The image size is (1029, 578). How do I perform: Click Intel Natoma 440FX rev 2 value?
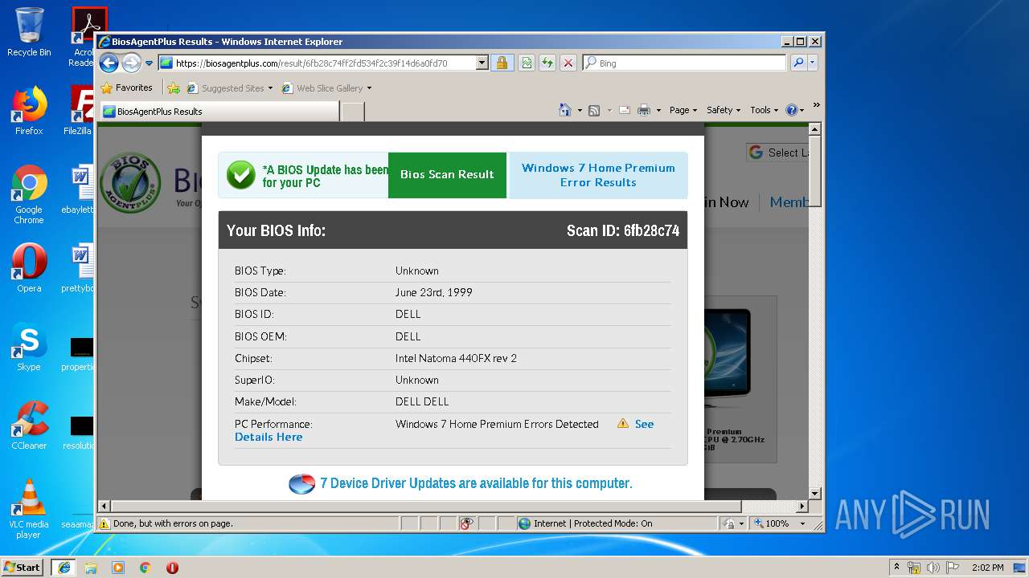(x=456, y=358)
